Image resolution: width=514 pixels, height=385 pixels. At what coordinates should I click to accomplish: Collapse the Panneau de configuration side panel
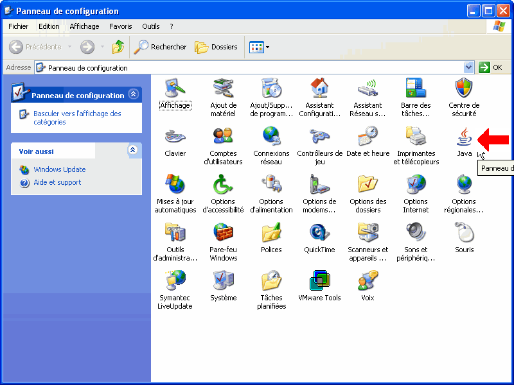point(133,94)
